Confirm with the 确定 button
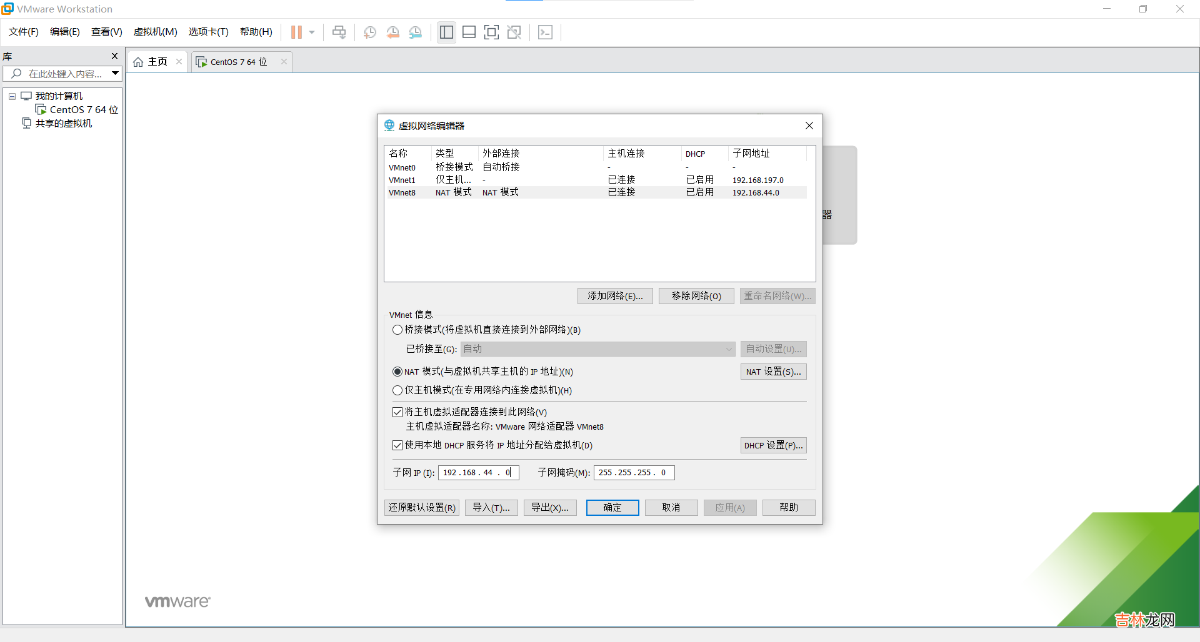The image size is (1200, 642). 612,508
